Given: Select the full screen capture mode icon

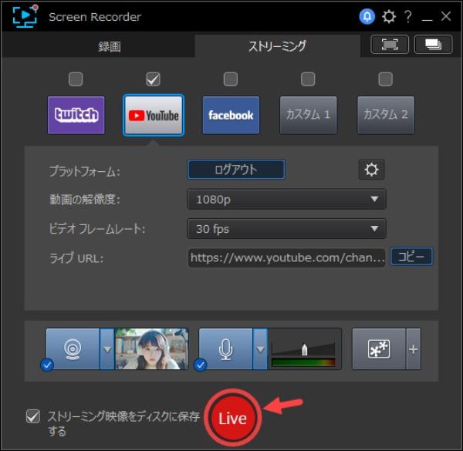Looking at the screenshot, I should [x=390, y=45].
